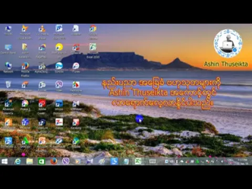Image resolution: width=252 pixels, height=189 pixels.
Task: Open the green Store icon on taskbar
Action: click(x=41, y=161)
